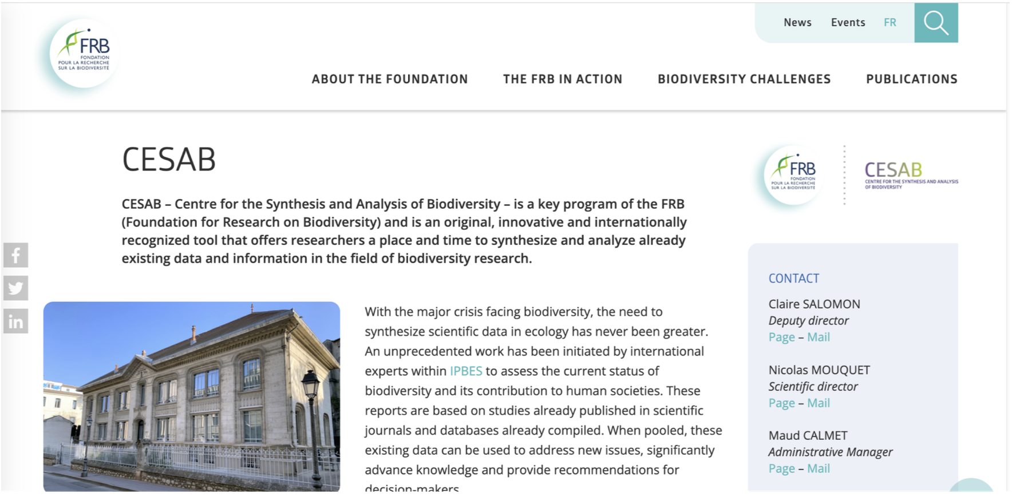Viewport: 1012px width, 501px height.
Task: Open the Publications menu
Action: (911, 79)
